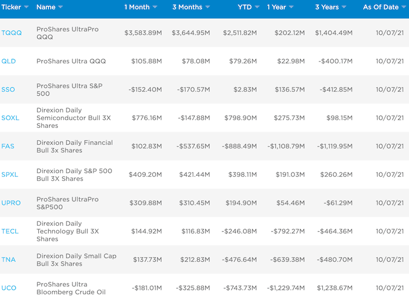Select Direxion Daily Small Cap Bull 3x Shares
Screen dimensions: 409x301
point(76,260)
